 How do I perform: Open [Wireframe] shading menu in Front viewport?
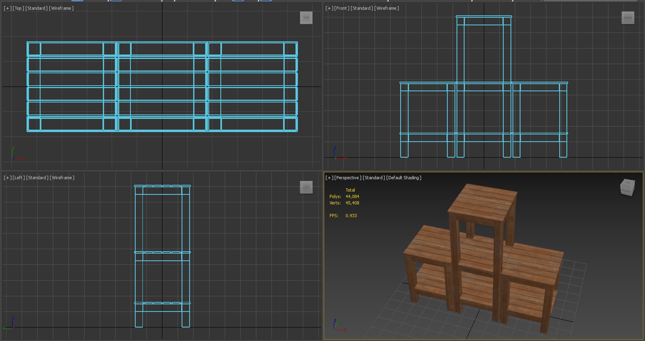coord(387,8)
